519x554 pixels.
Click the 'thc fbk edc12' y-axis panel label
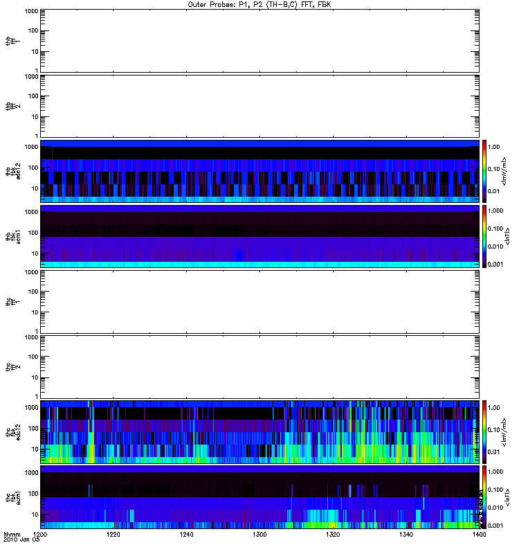coord(13,431)
